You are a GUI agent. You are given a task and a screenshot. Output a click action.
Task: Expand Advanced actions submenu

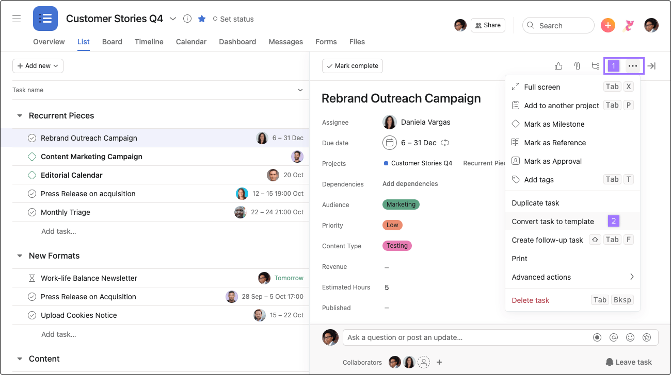pyautogui.click(x=572, y=277)
